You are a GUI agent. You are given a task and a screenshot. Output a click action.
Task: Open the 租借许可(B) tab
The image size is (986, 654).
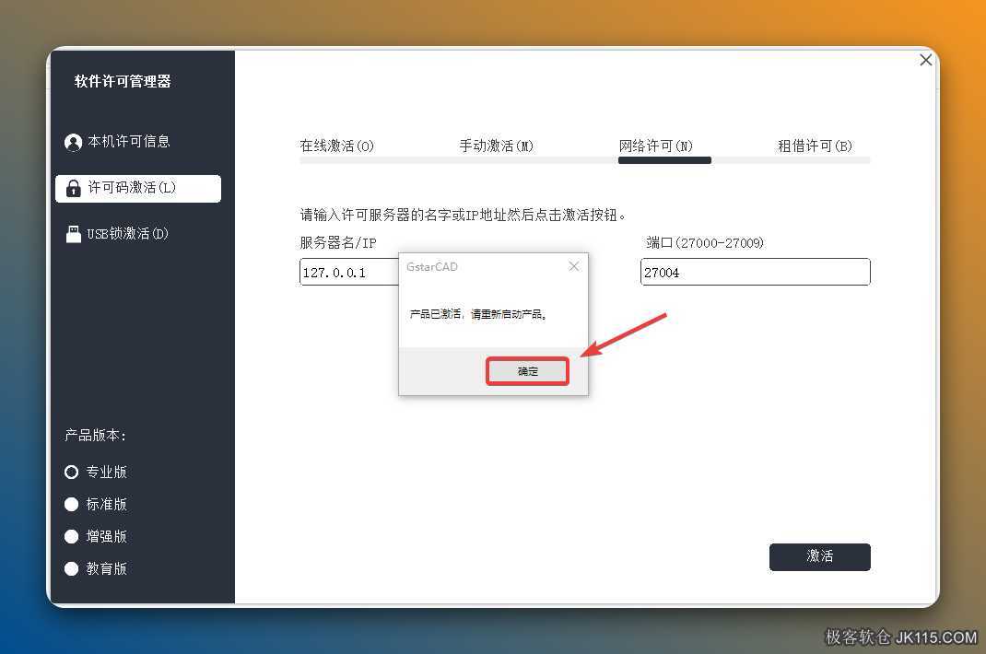coord(815,146)
